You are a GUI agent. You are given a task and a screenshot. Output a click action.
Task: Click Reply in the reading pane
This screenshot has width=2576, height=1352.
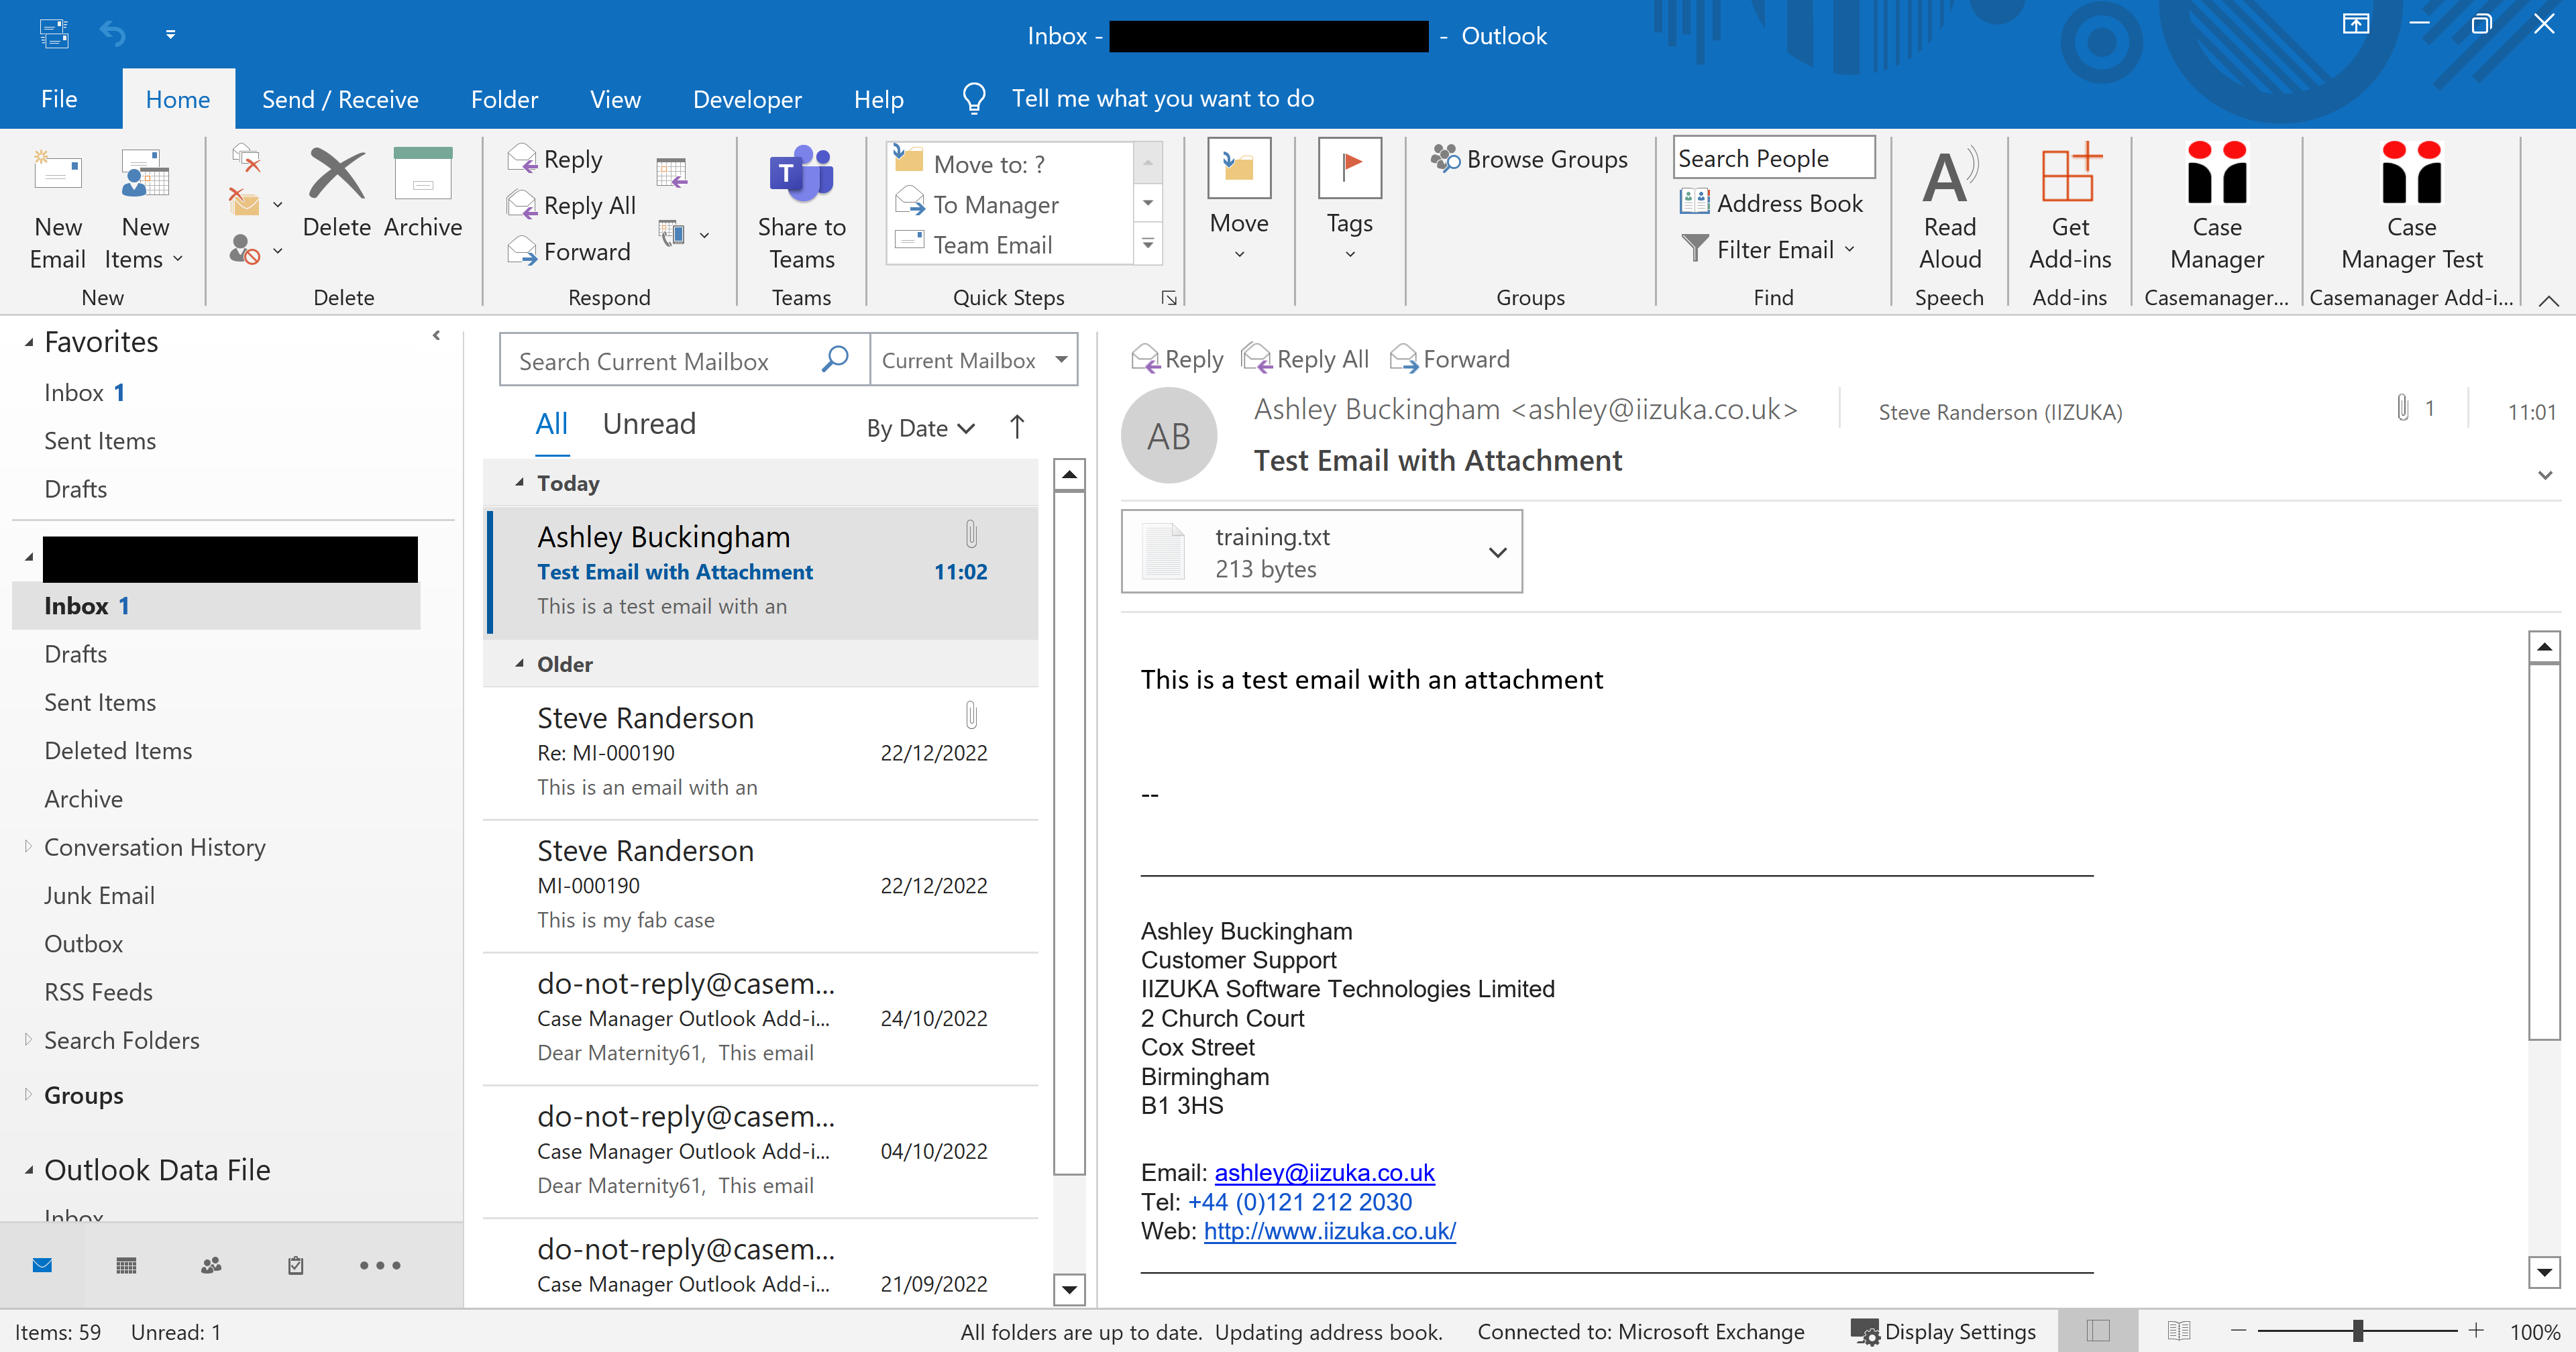pyautogui.click(x=1177, y=359)
